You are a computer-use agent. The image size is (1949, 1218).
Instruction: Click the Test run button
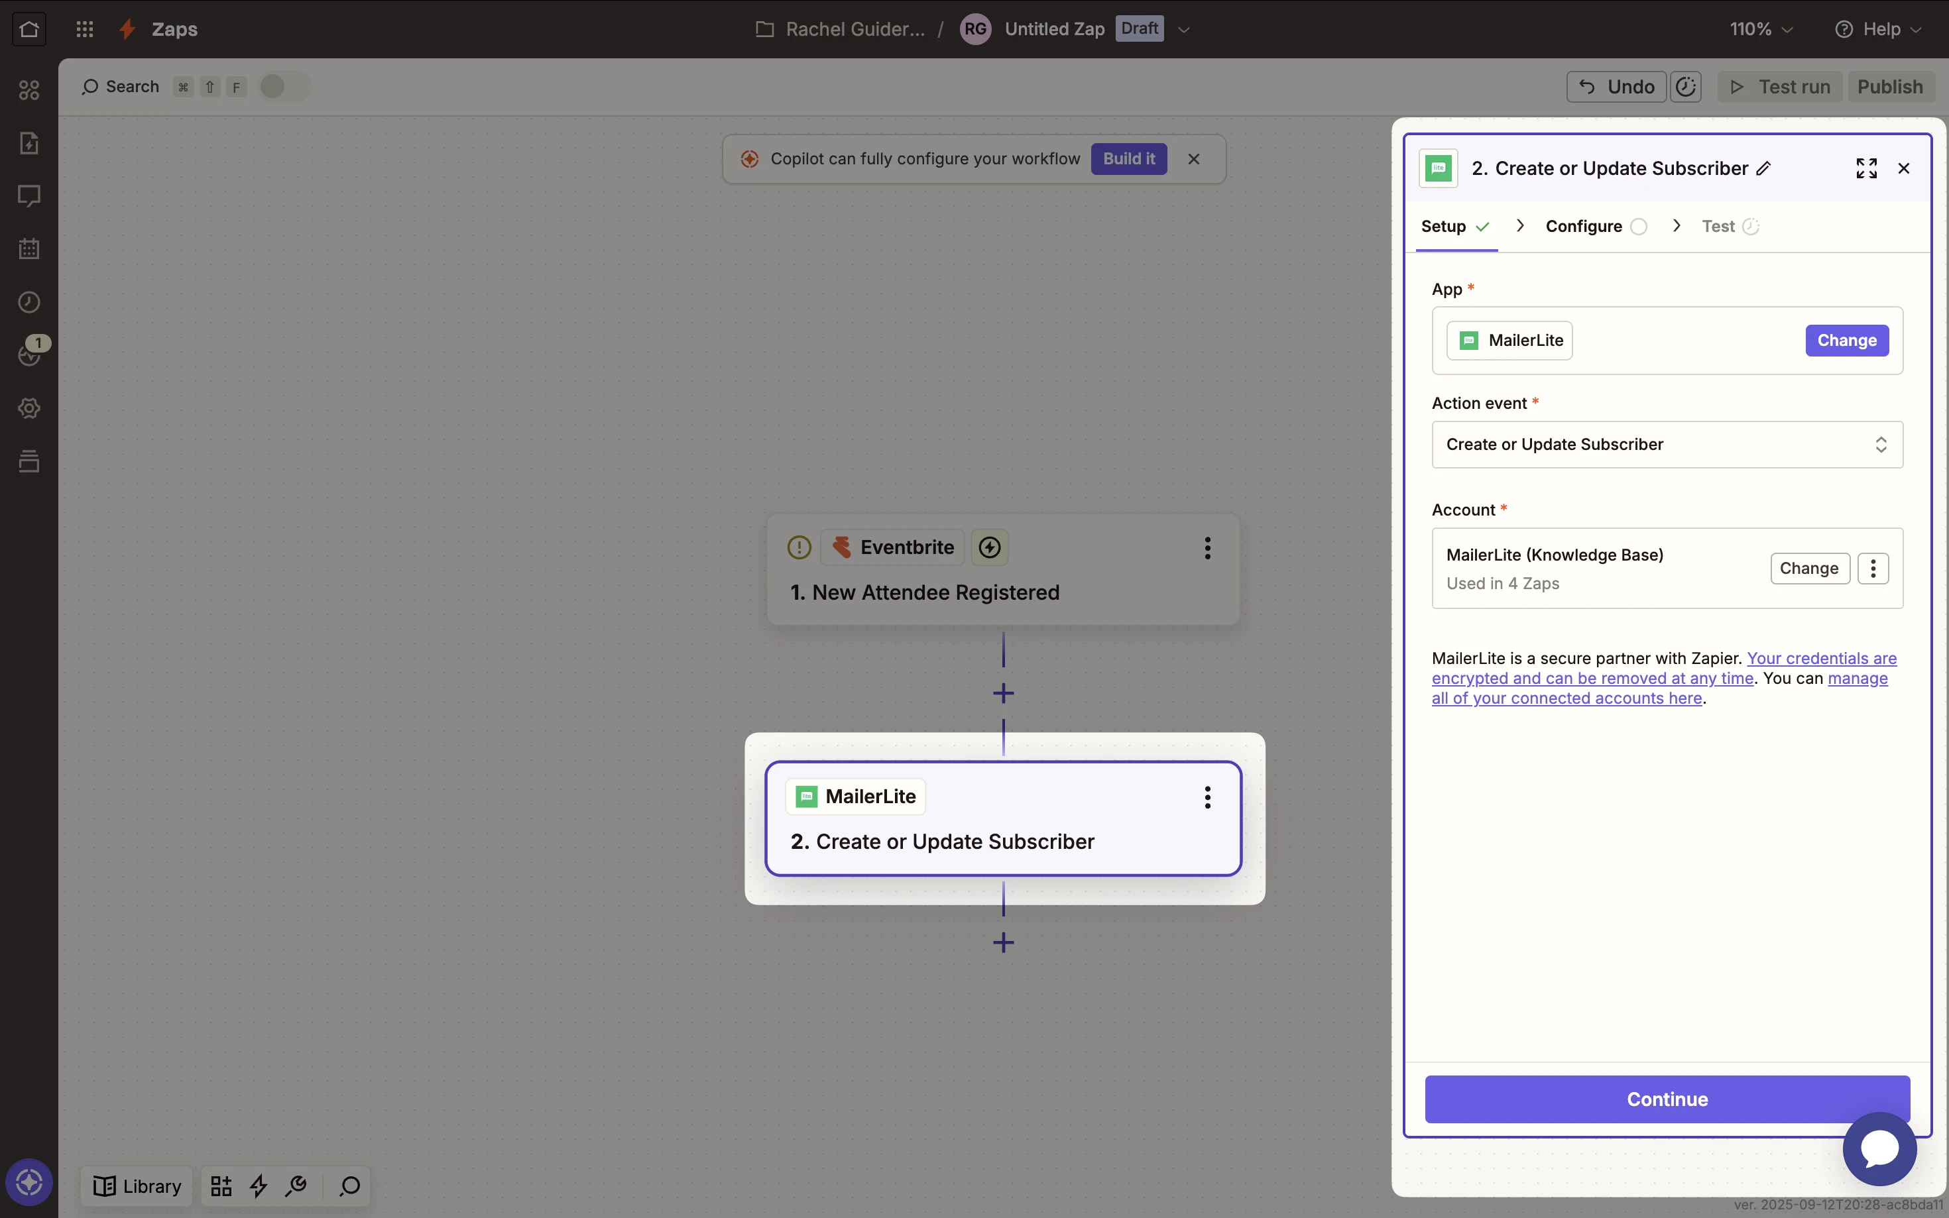pyautogui.click(x=1780, y=86)
